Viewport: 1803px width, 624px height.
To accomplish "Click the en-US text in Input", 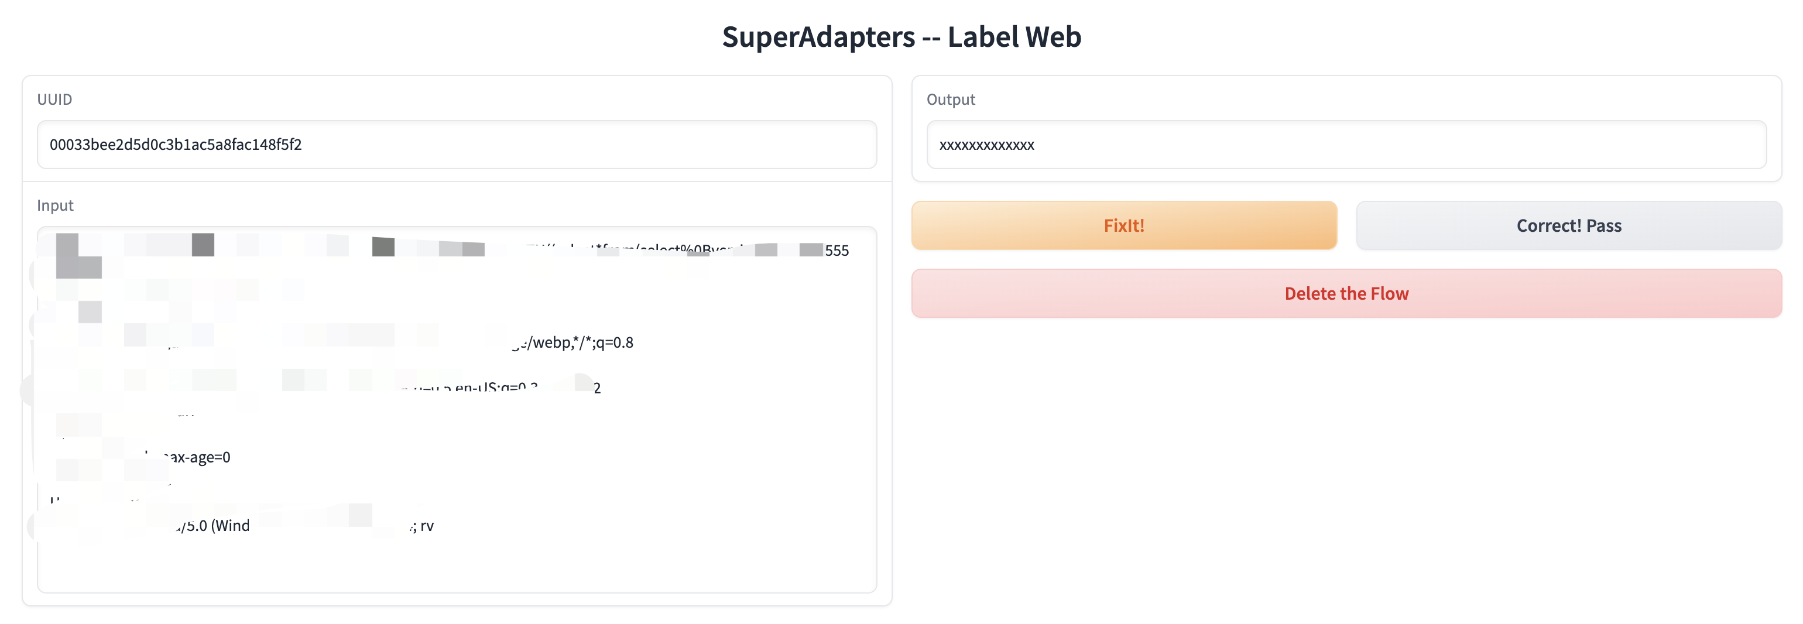I will coord(476,388).
